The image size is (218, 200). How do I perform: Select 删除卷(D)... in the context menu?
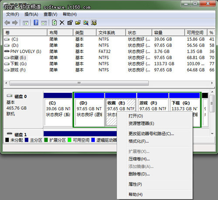139,174
